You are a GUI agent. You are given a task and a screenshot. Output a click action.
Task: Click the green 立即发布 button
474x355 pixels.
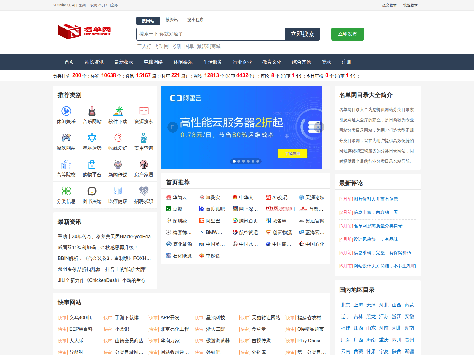pos(347,34)
